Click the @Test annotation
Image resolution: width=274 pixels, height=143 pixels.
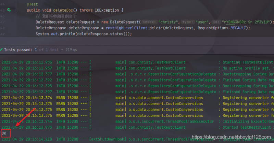[32, 4]
